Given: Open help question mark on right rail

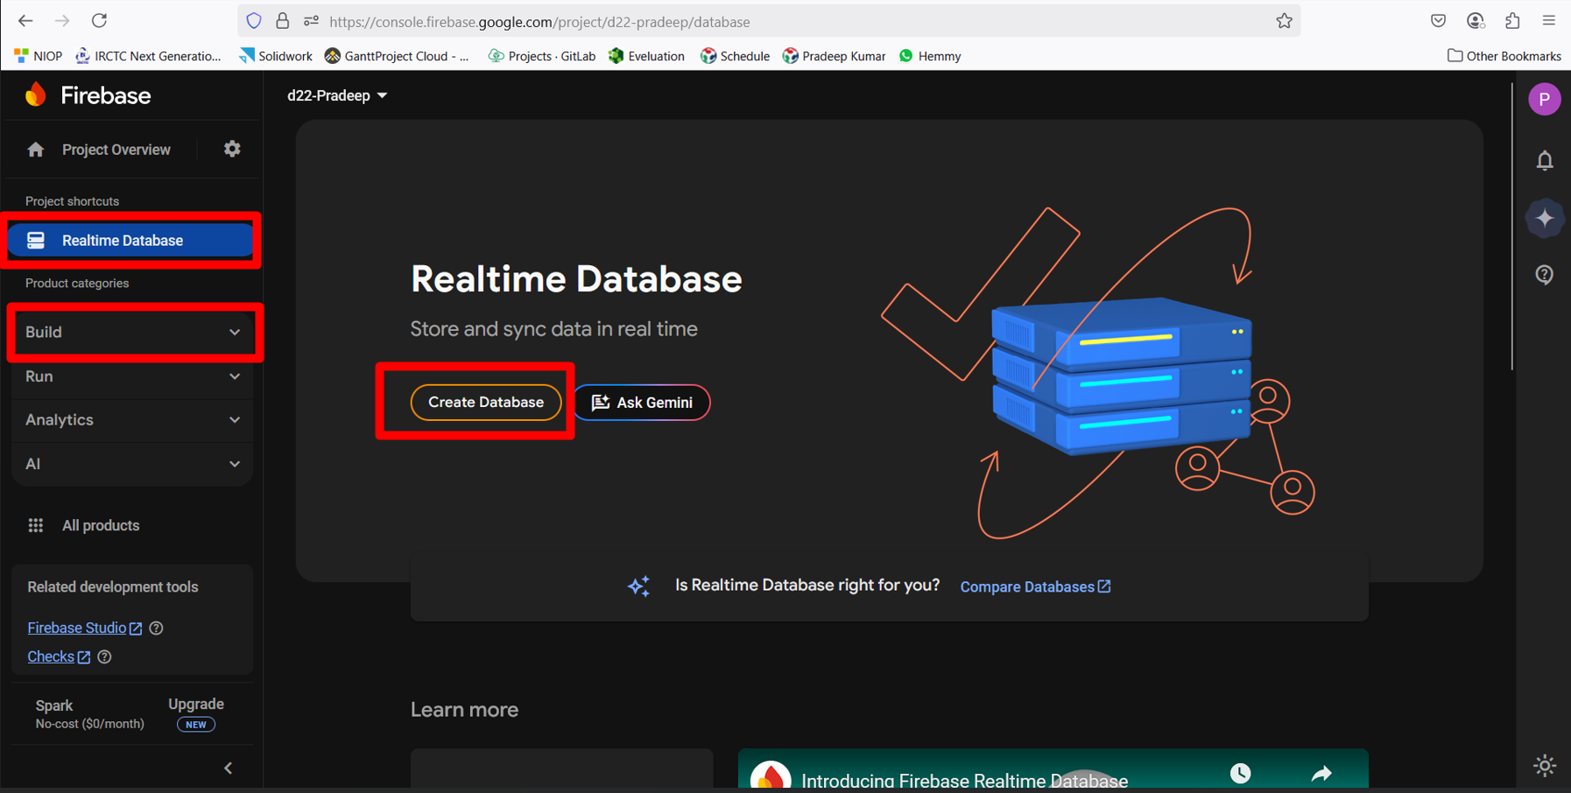Looking at the screenshot, I should tap(1545, 275).
